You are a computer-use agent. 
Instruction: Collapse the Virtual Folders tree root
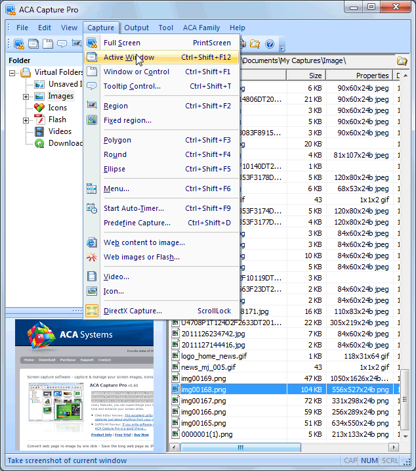click(14, 73)
